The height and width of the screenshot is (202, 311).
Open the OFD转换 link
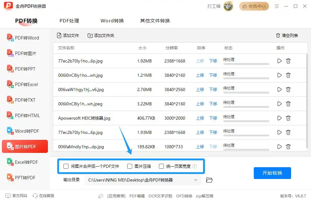pyautogui.click(x=184, y=196)
